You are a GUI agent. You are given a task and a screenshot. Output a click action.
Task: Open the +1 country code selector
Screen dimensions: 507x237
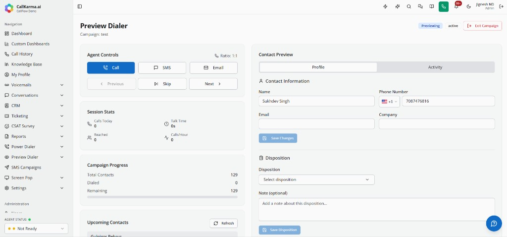tap(389, 101)
